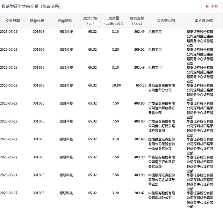223x208 pixels.
Task: Click 3.10 volume in 国联民生 row
Action: (x=115, y=139)
